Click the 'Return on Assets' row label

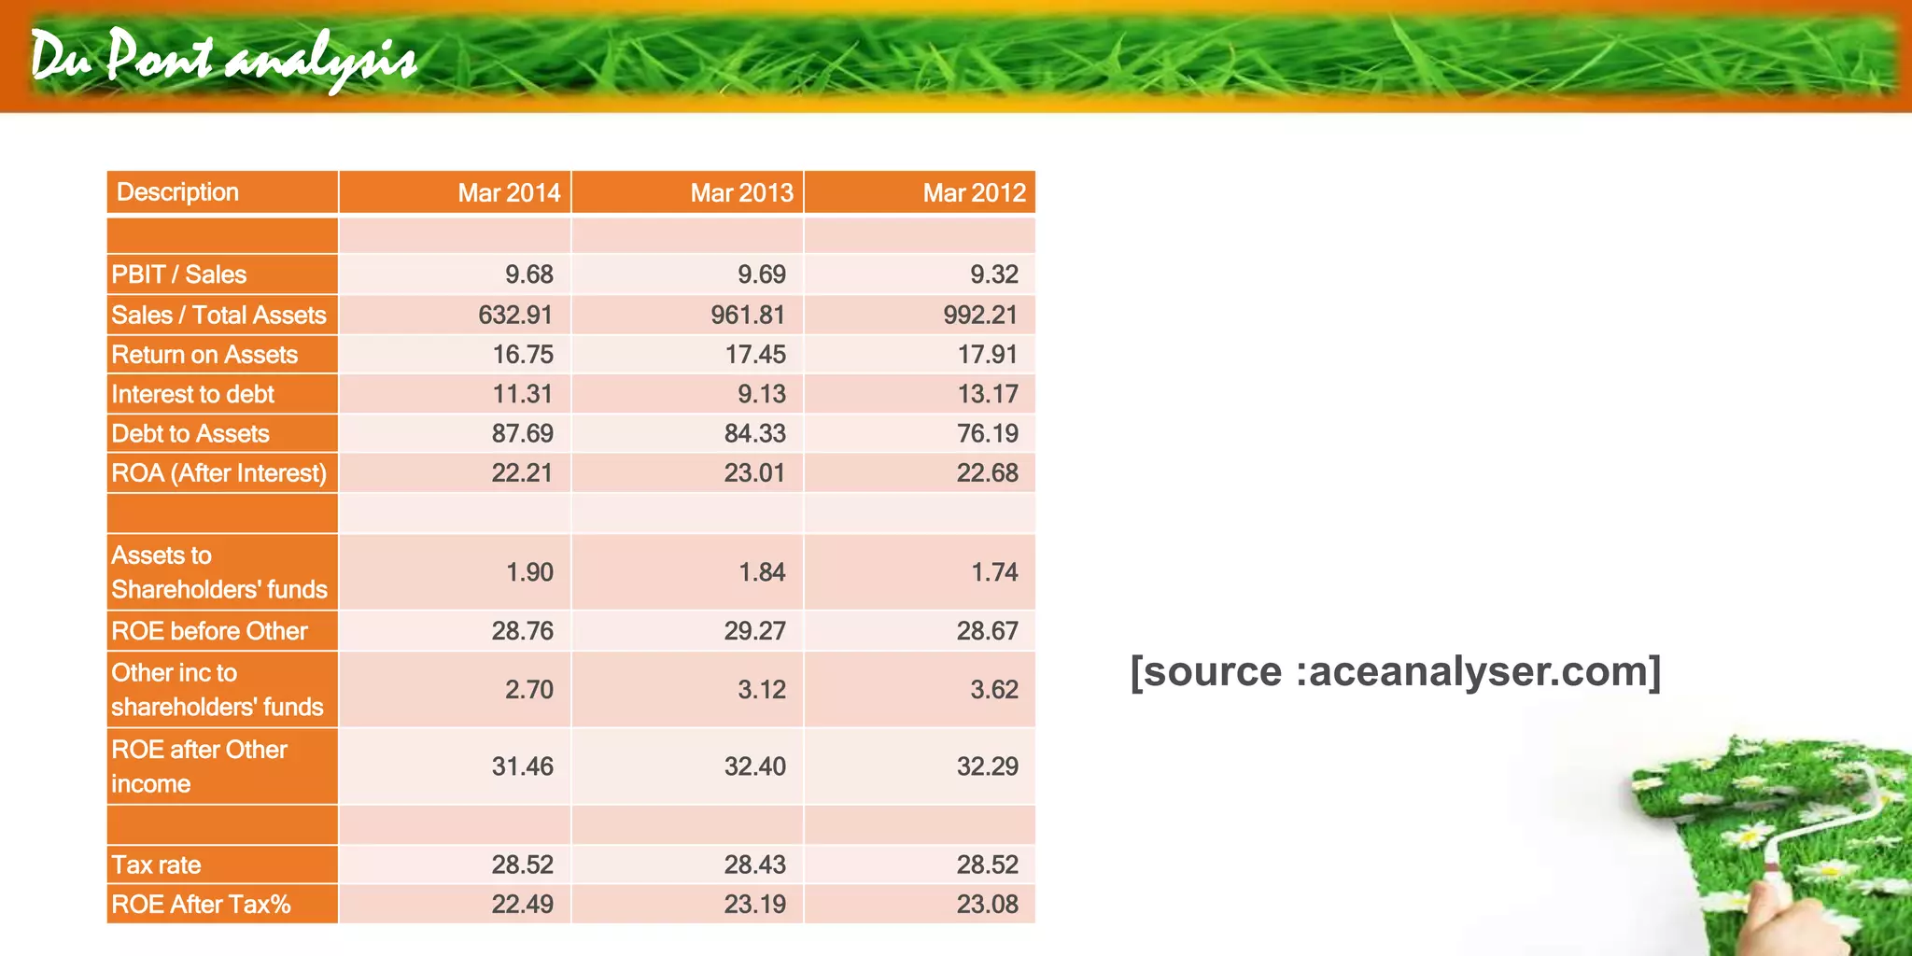[x=204, y=355]
